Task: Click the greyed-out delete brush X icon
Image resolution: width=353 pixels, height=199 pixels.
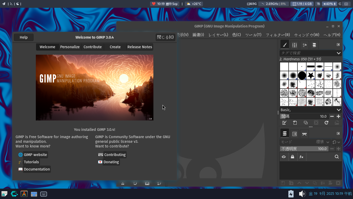Action: 316,123
